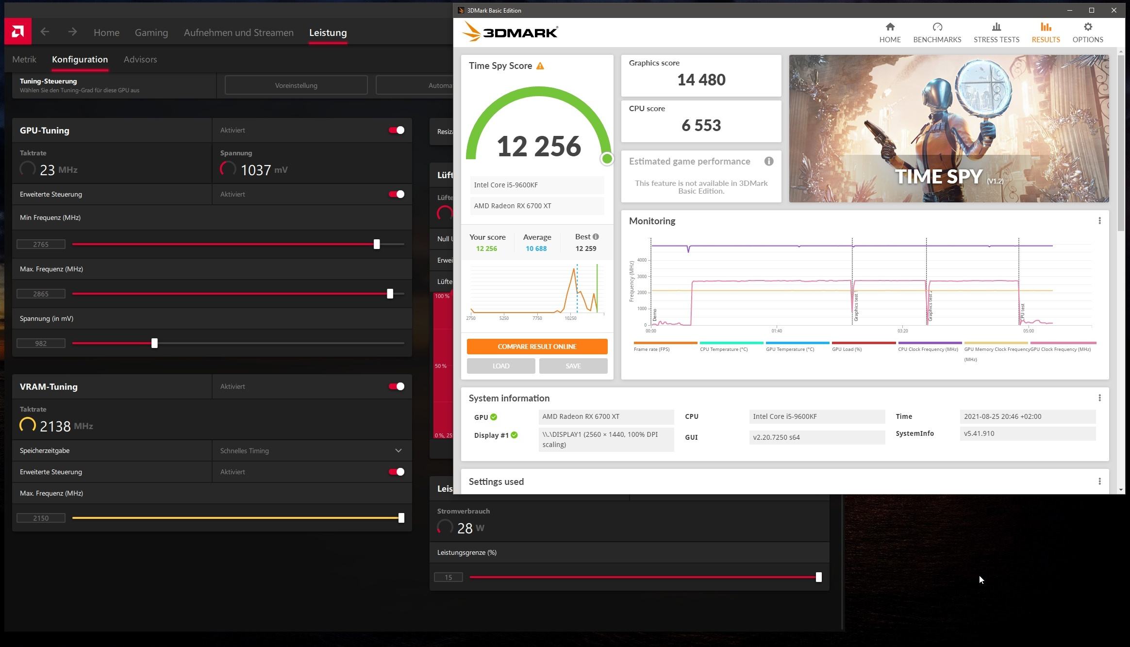Image resolution: width=1130 pixels, height=647 pixels.
Task: Toggle VRAM Erweiterte Steuerung switch
Action: [x=397, y=472]
